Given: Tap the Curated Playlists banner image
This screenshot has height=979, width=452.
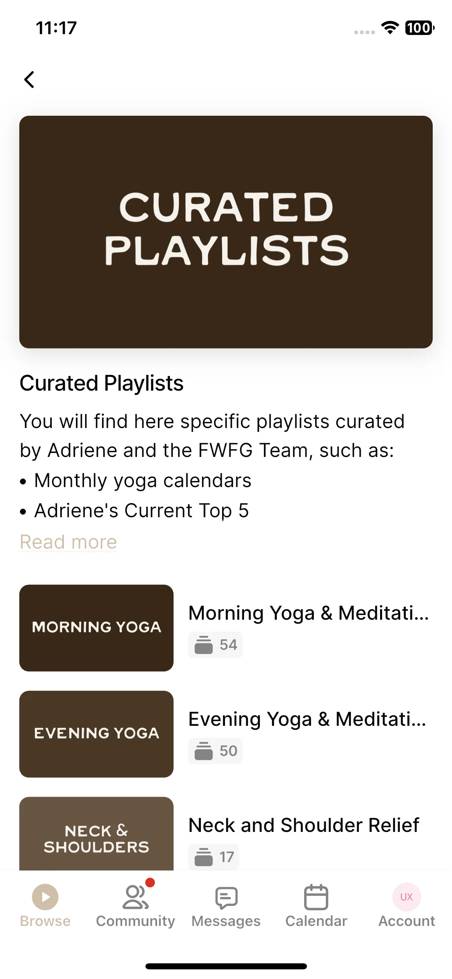Looking at the screenshot, I should (226, 232).
